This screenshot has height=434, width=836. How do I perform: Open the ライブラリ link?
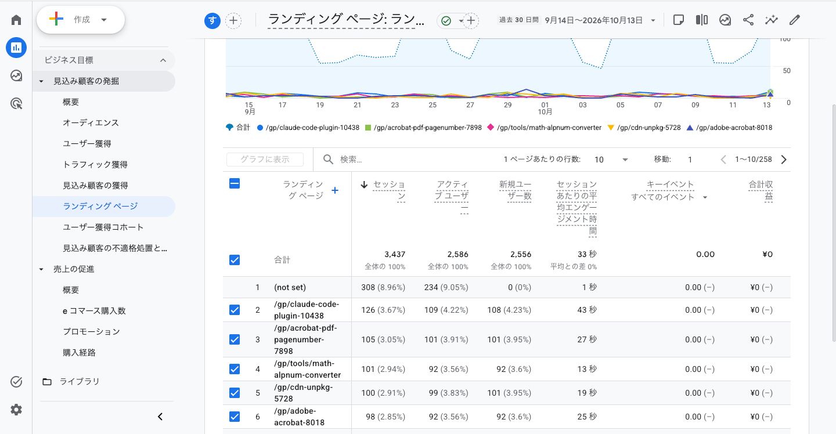click(x=80, y=382)
